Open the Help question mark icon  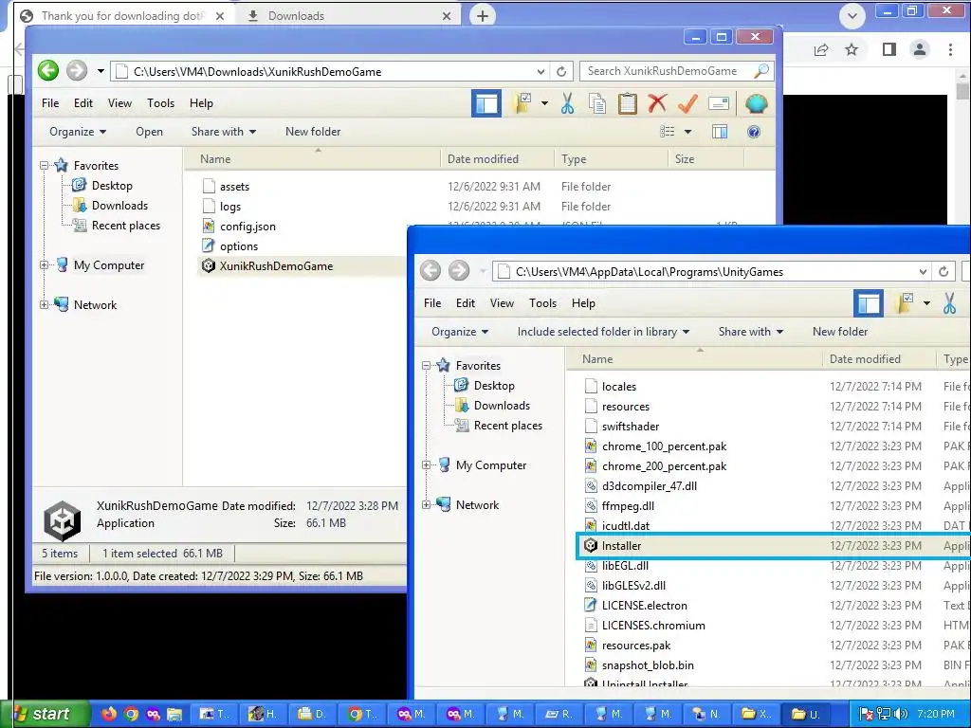(x=754, y=131)
